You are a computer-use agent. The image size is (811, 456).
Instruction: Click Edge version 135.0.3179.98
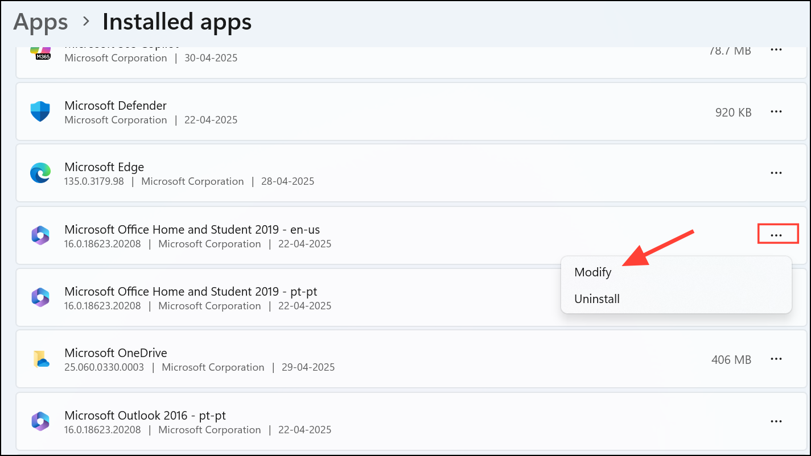(x=94, y=182)
